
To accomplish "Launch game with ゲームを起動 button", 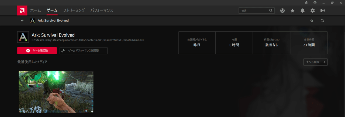I will [x=37, y=51].
